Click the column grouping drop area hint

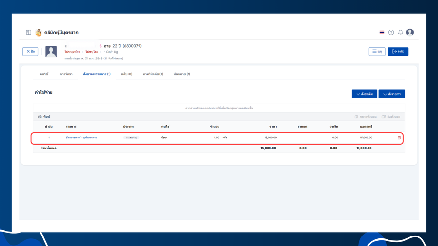tap(219, 108)
